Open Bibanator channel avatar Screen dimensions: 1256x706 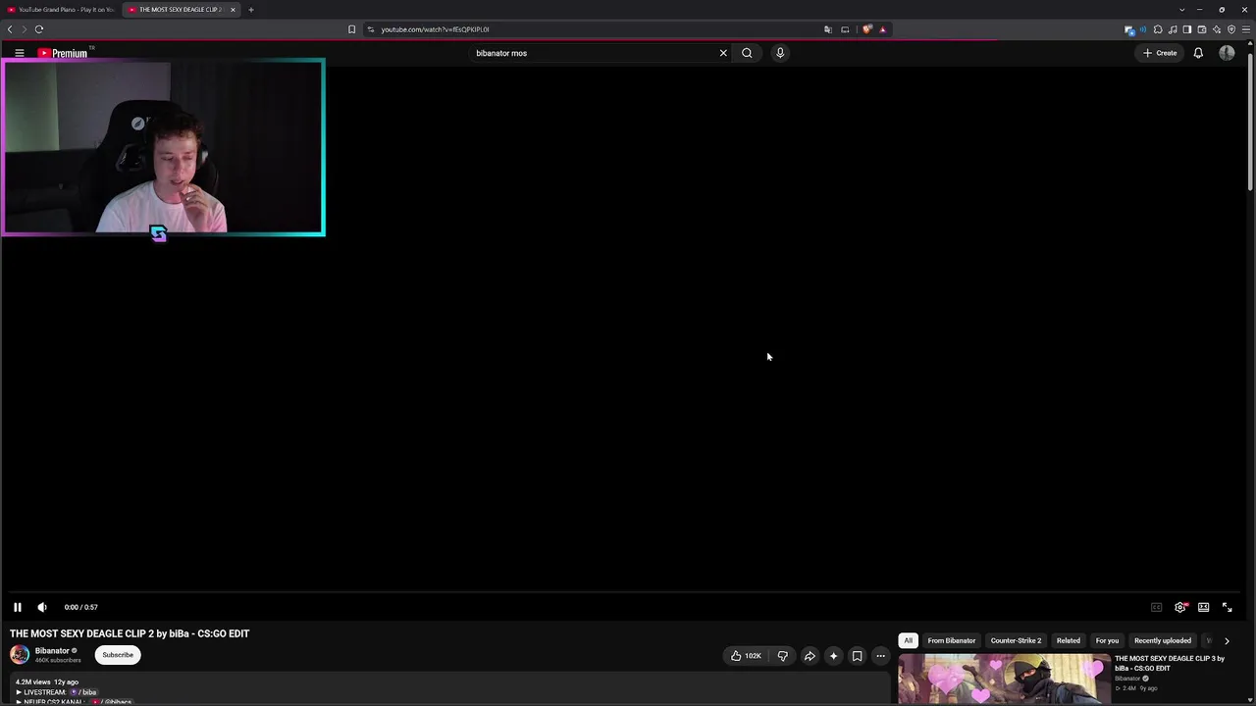[20, 655]
